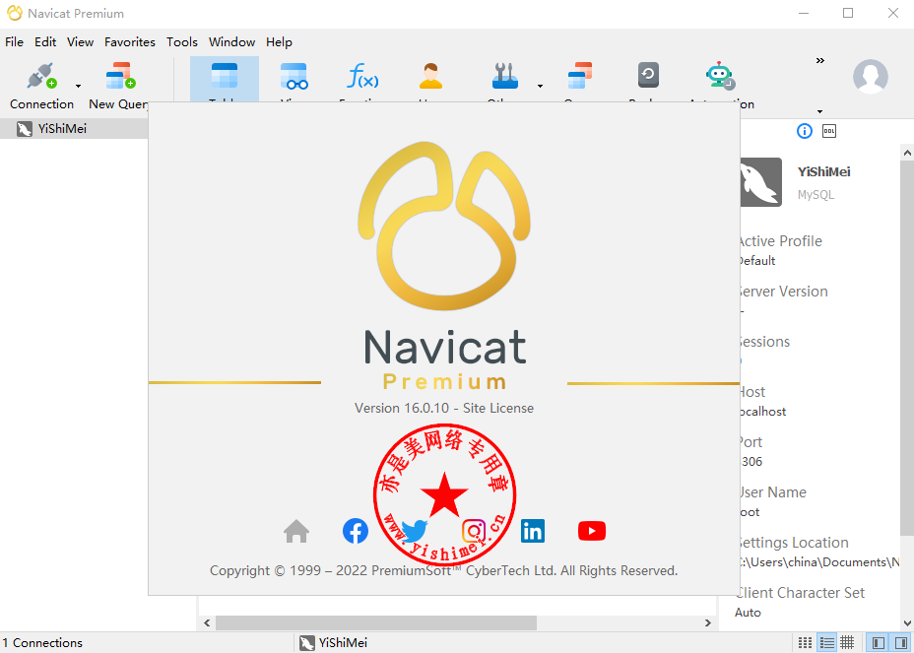This screenshot has height=653, width=914.
Task: Click the Active Profile label
Action: pos(780,241)
